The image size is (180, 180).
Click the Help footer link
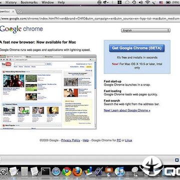[x=85, y=140]
